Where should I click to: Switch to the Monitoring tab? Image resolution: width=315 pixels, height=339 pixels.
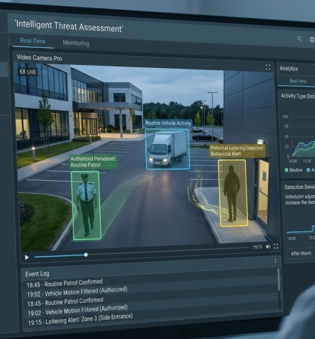coord(76,43)
